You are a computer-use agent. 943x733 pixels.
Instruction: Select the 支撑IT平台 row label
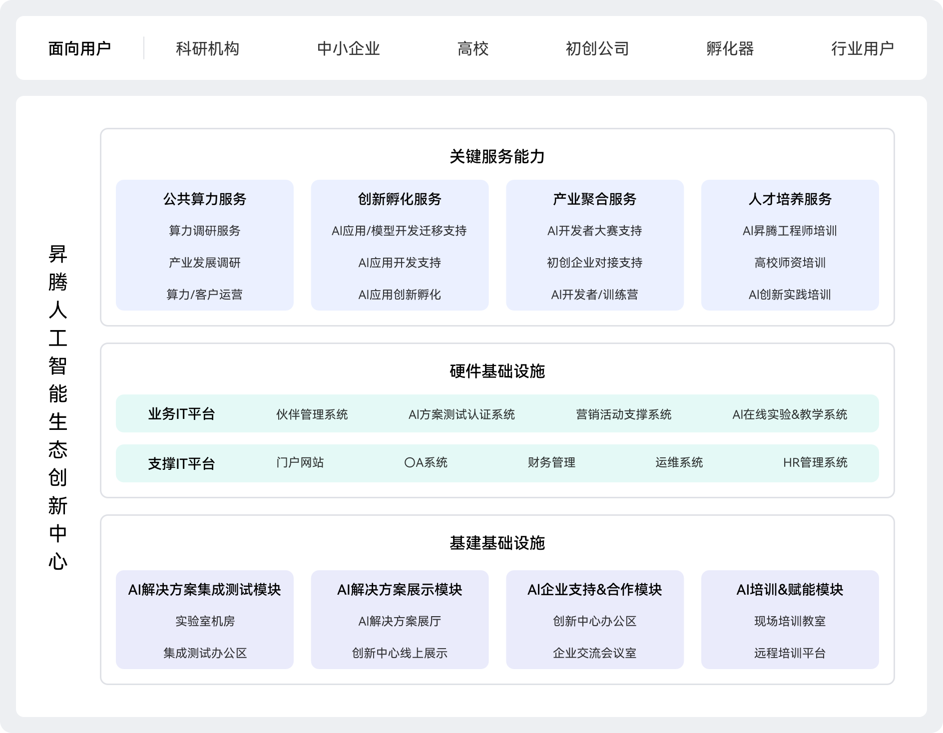[181, 464]
